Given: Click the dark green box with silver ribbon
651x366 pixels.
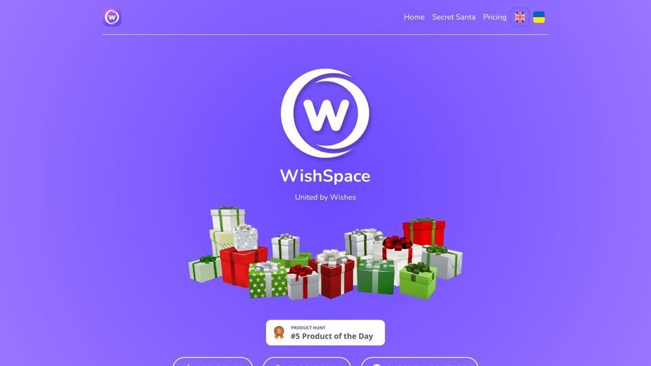Looking at the screenshot, I should tap(376, 277).
